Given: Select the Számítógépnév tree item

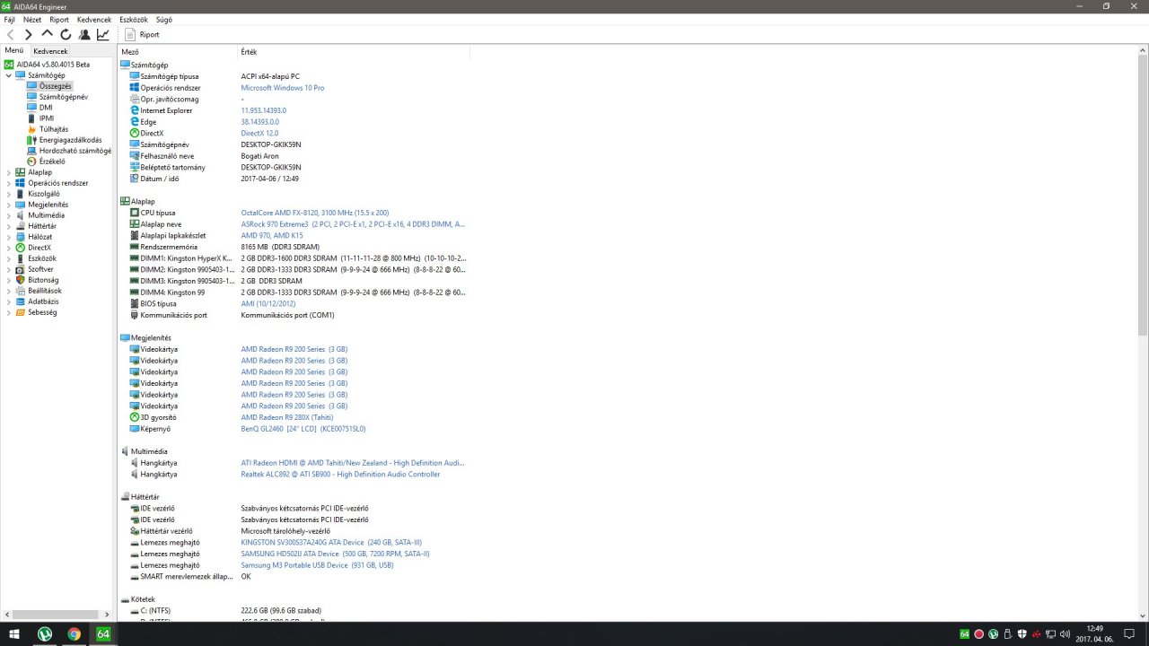Looking at the screenshot, I should coord(57,97).
